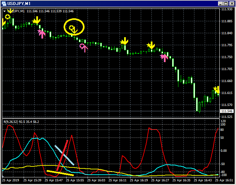236x185 pixels.
Task: Click the 25 Apr 16:11 time label
Action: click(118, 180)
